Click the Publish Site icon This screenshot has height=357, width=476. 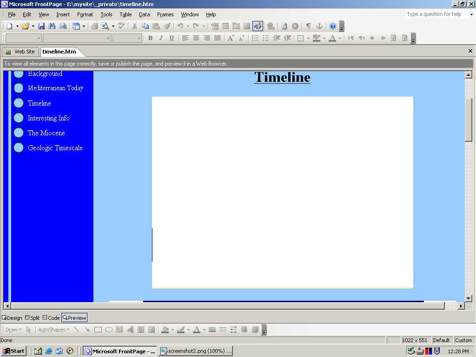pos(63,26)
